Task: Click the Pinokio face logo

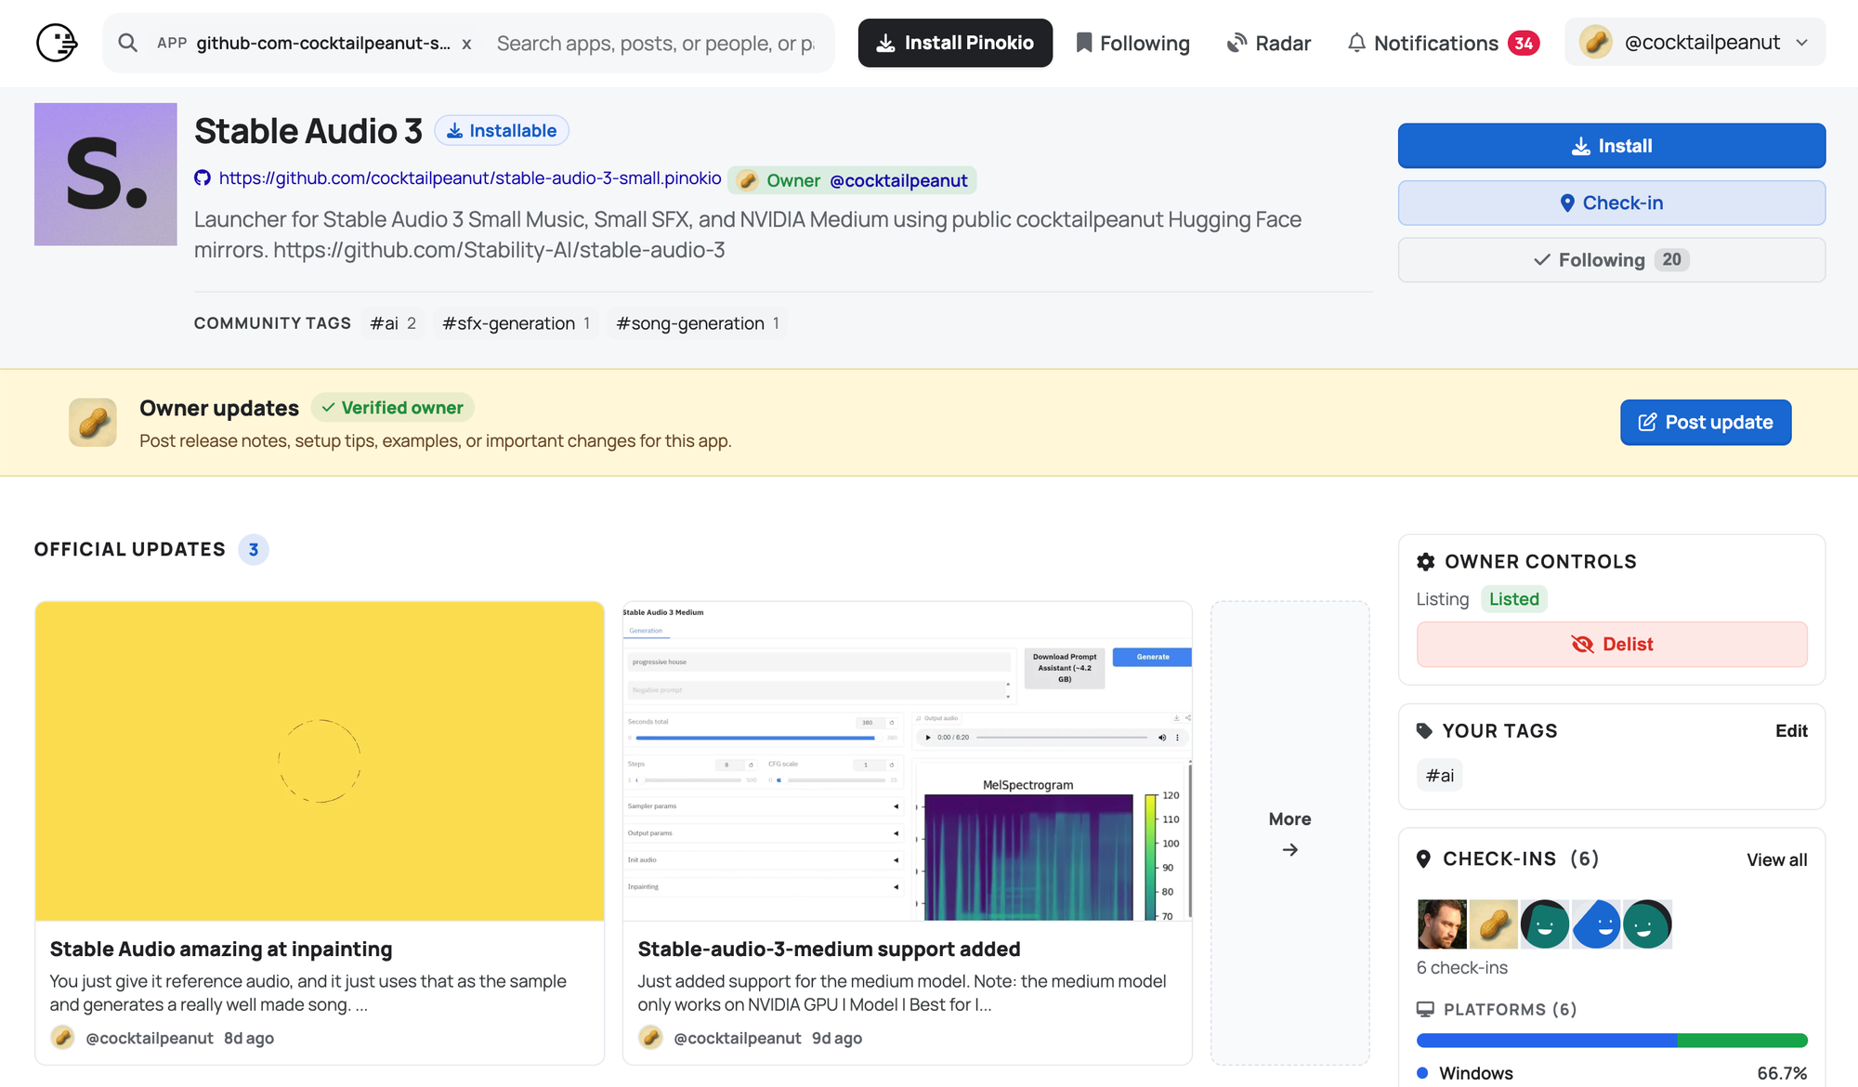Action: coord(56,43)
